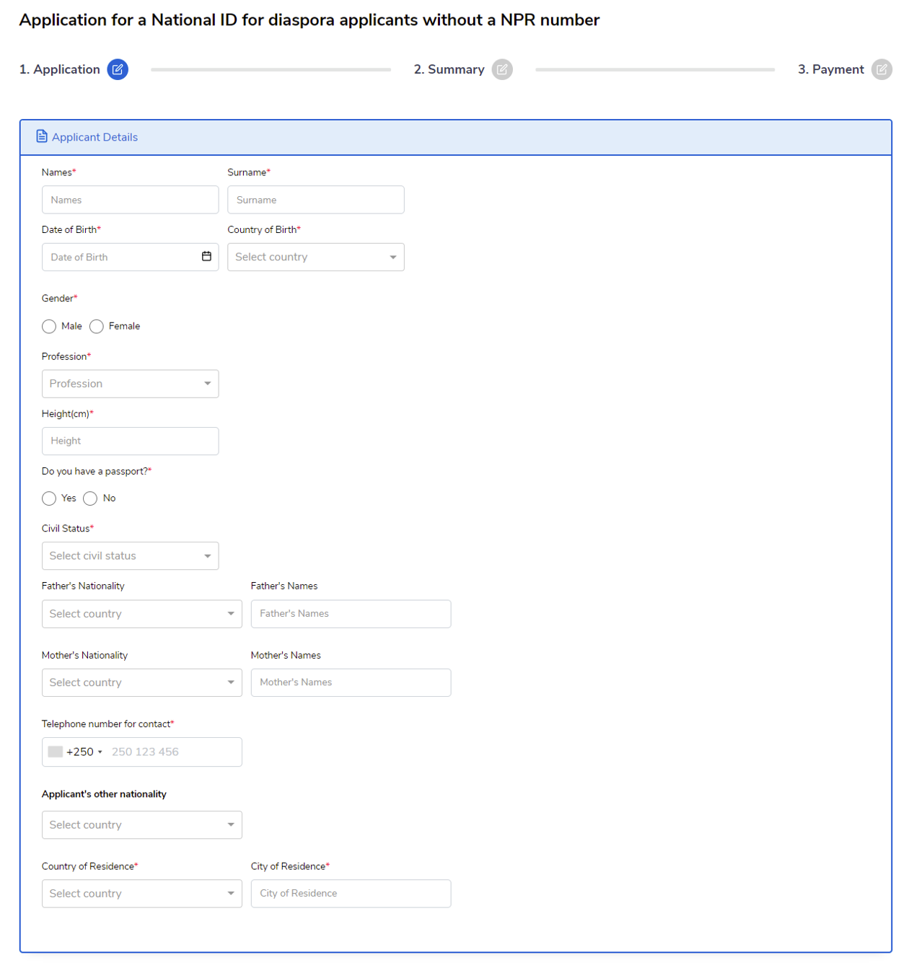Open Father's Nationality country dropdown
Screen dimensions: 914x968
pos(142,614)
